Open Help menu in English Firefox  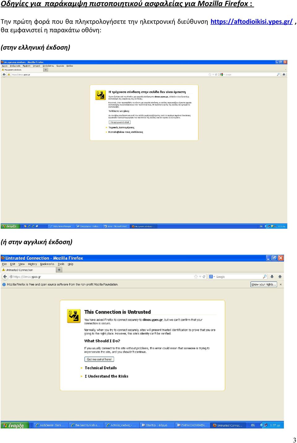pos(71,264)
